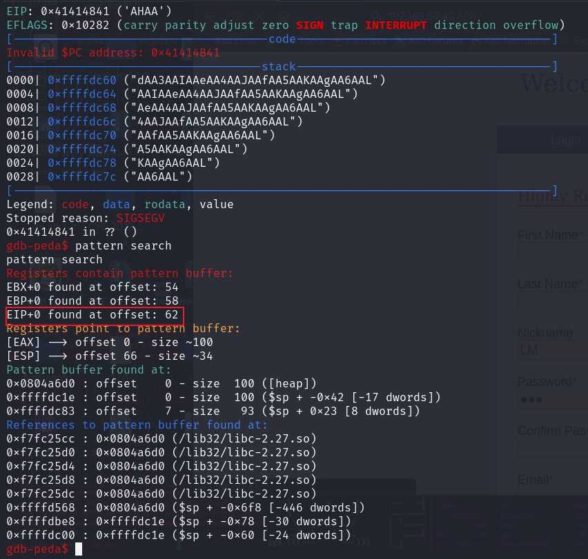This screenshot has width=588, height=559.
Task: Click the First Name input field
Action: (x=553, y=252)
